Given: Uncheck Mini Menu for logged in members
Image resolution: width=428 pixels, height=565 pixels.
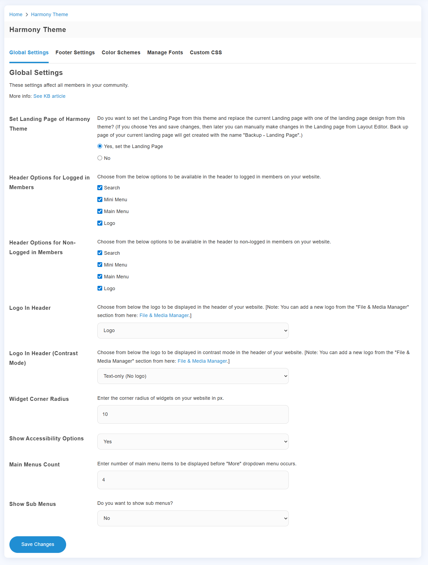Looking at the screenshot, I should (100, 200).
